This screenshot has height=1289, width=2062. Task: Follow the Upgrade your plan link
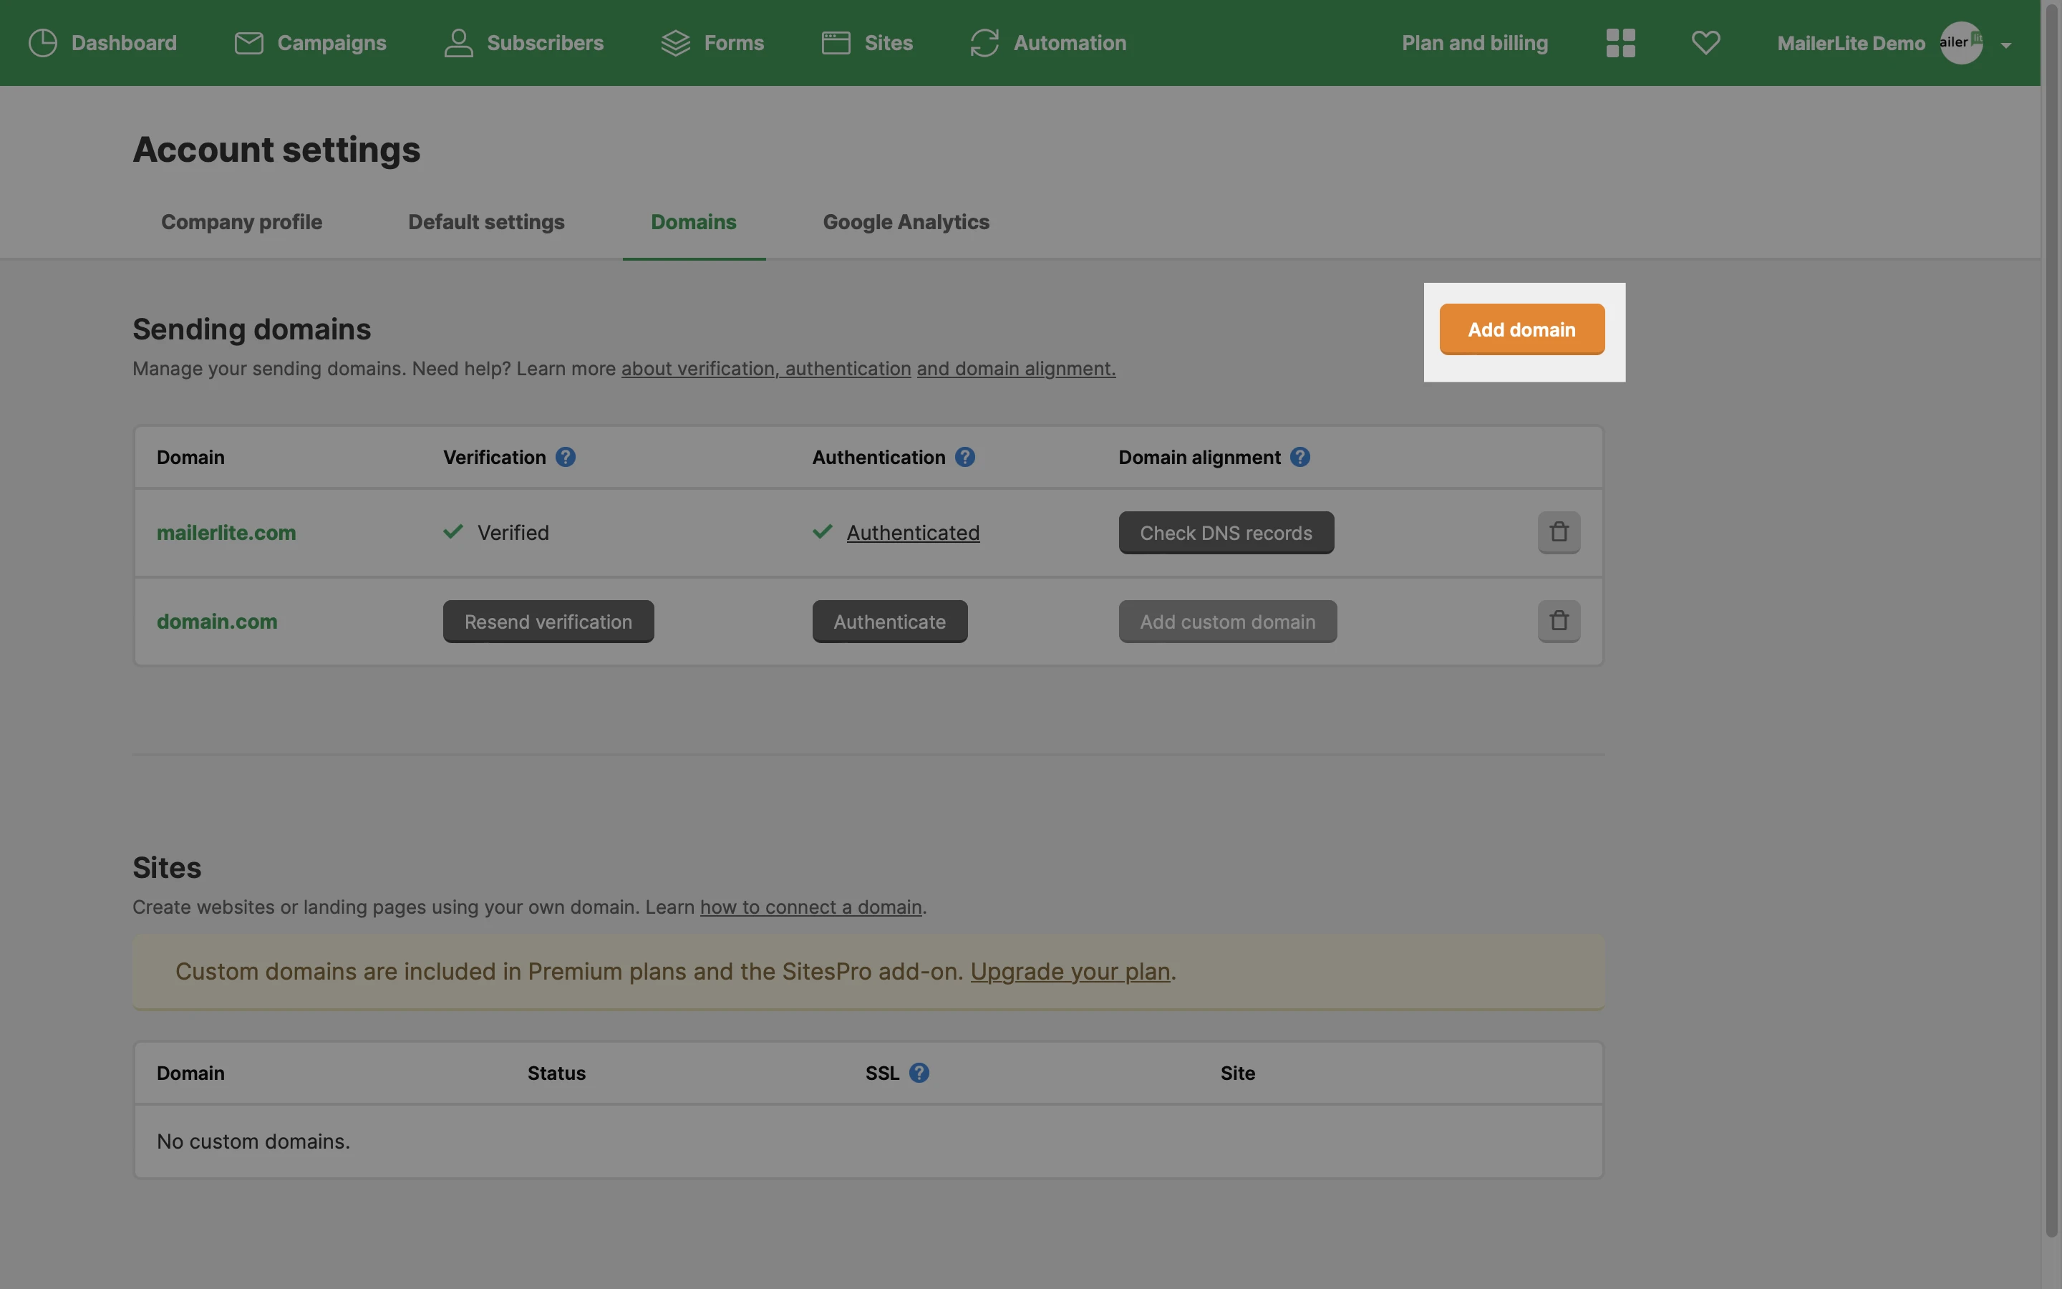coord(1070,971)
